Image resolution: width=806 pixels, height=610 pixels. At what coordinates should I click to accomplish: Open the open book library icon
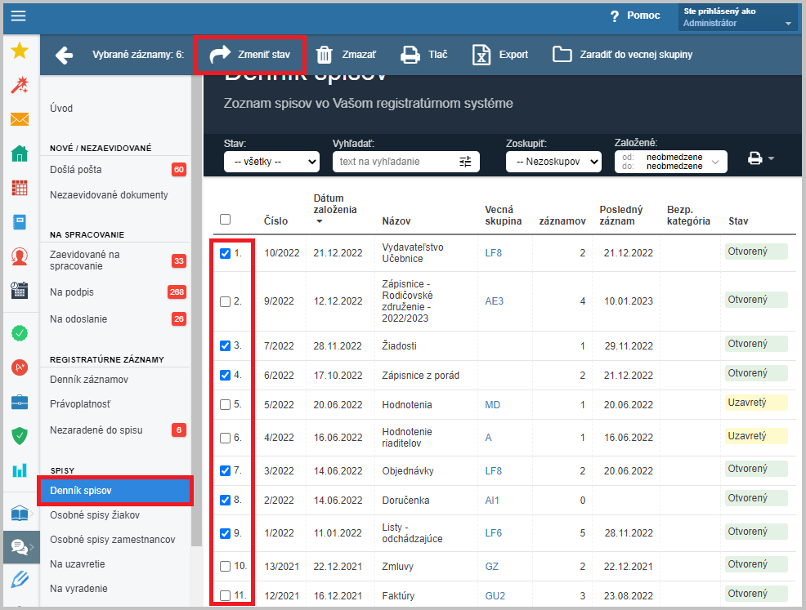coord(20,513)
